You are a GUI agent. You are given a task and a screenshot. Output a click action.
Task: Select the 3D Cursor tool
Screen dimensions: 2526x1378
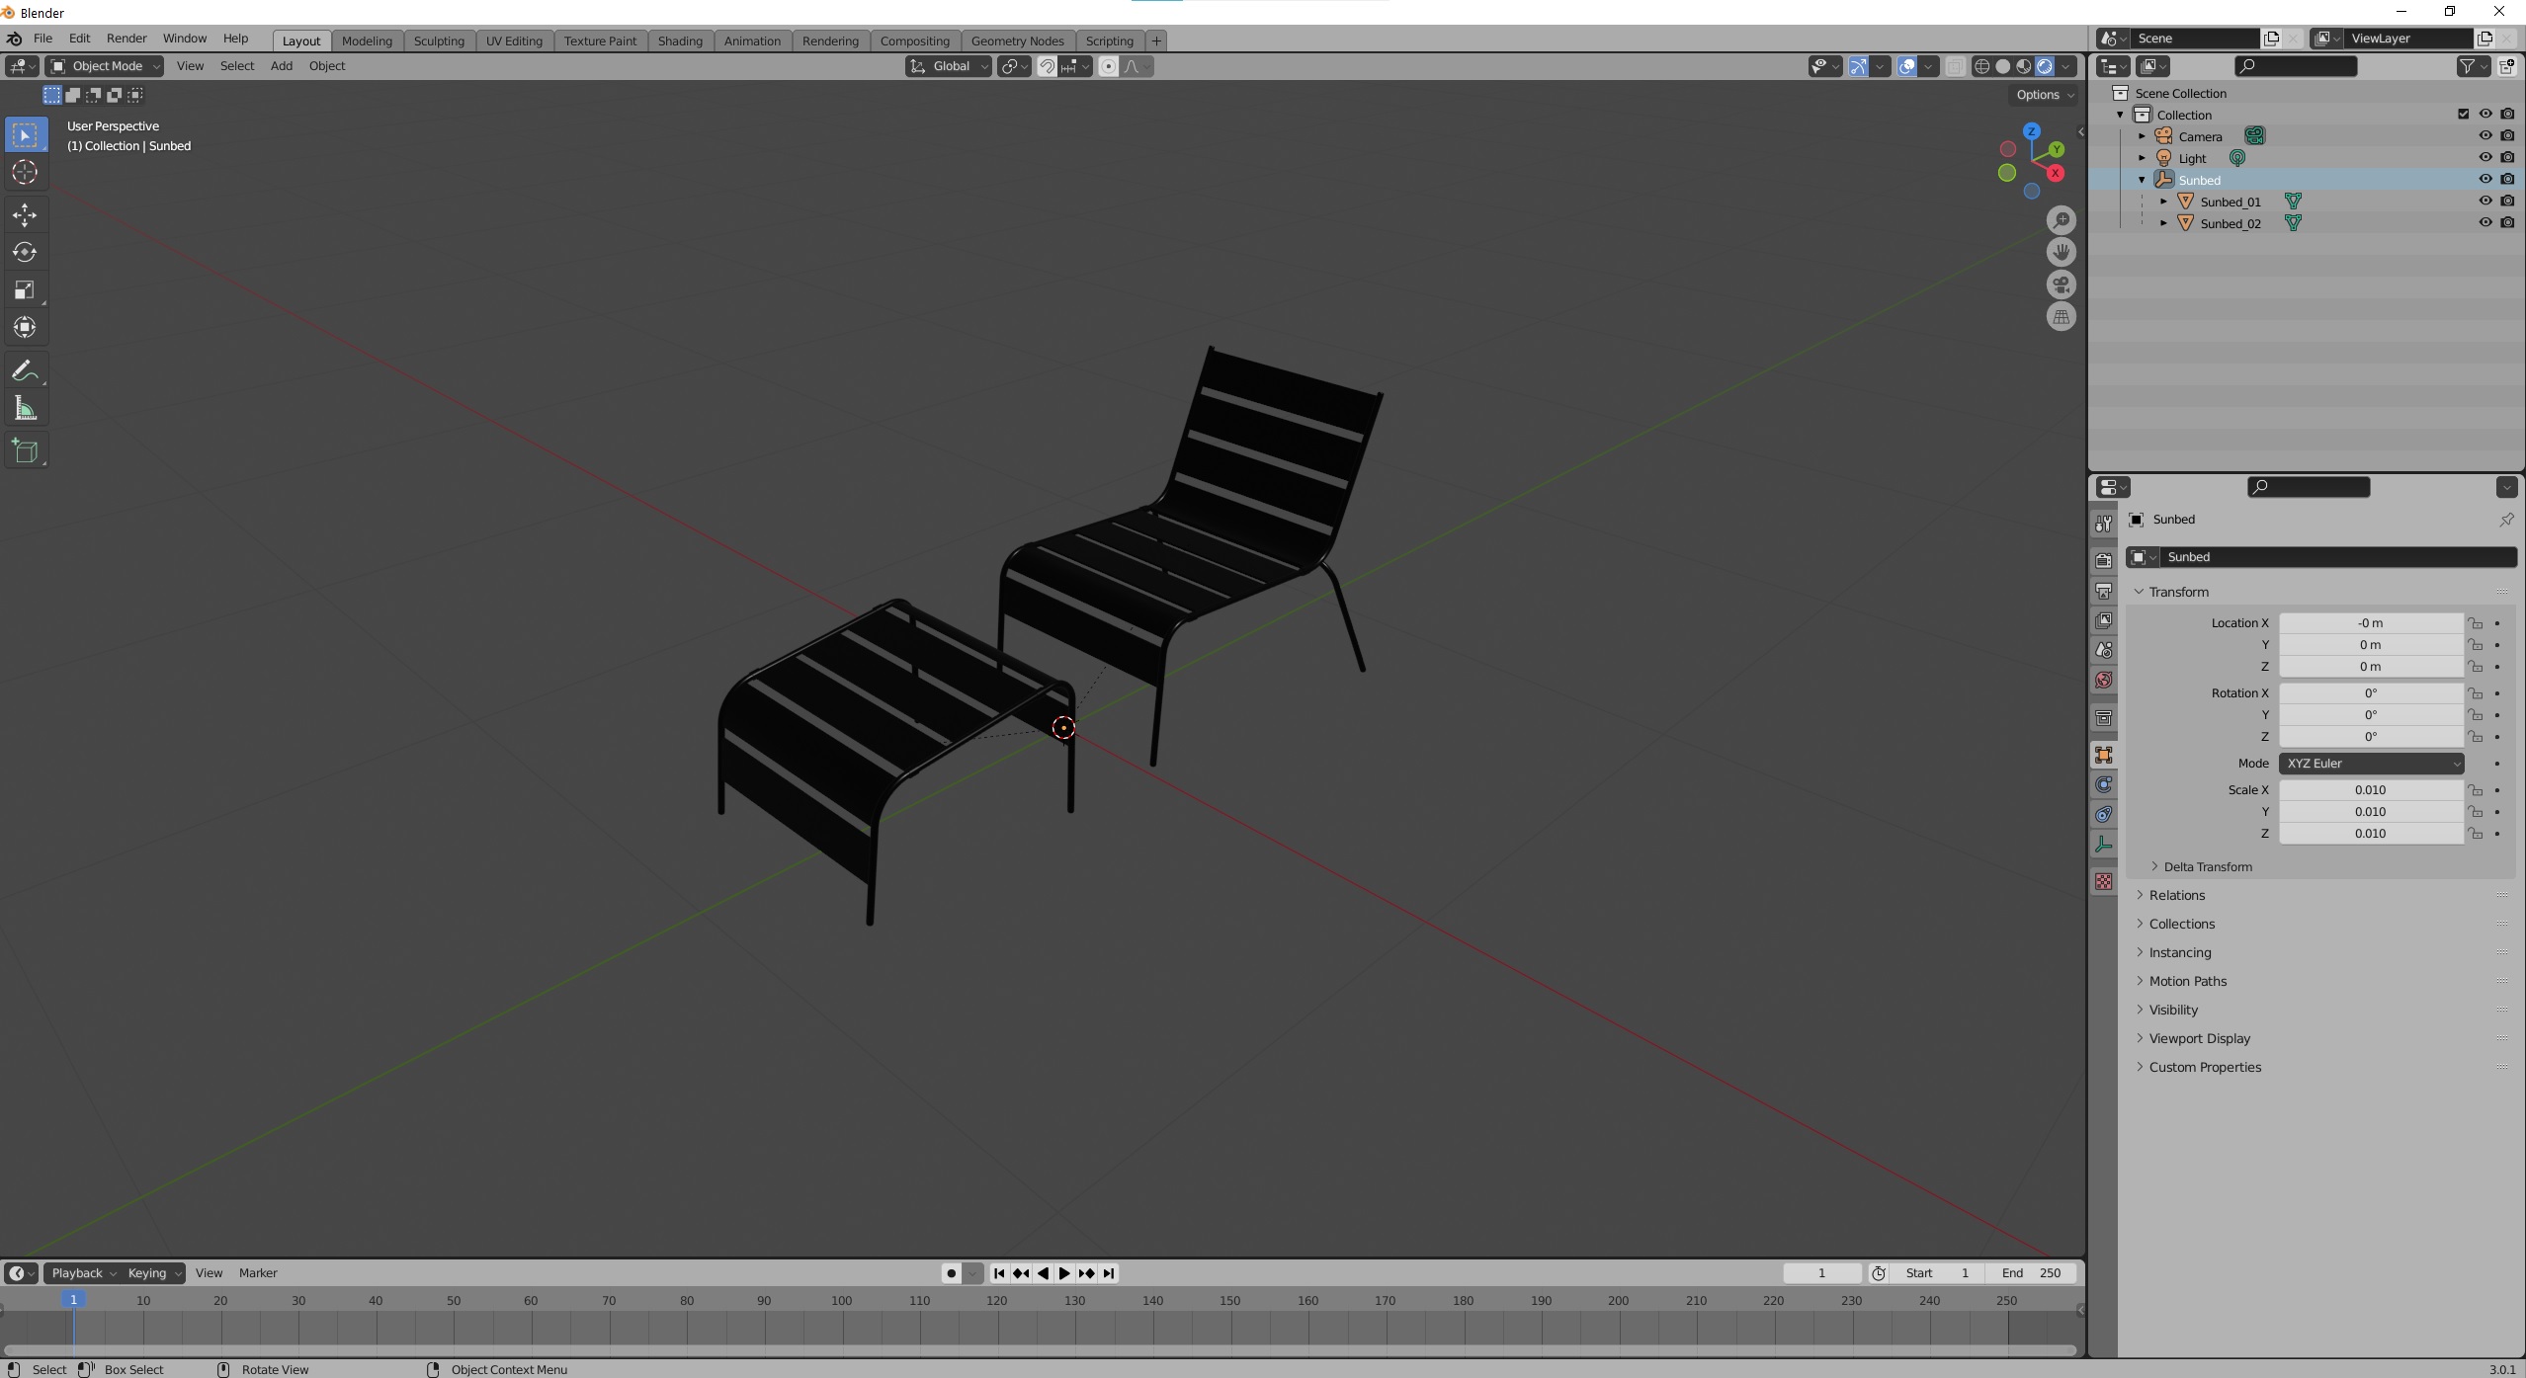25,172
